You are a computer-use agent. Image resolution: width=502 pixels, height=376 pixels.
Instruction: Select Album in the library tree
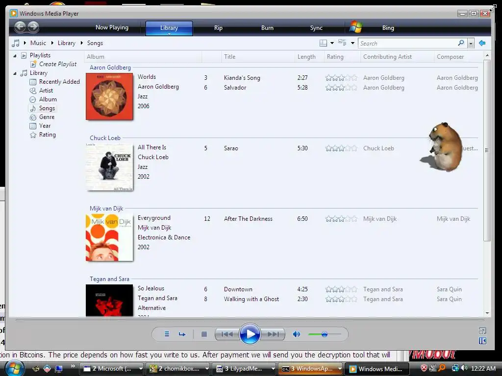(48, 99)
